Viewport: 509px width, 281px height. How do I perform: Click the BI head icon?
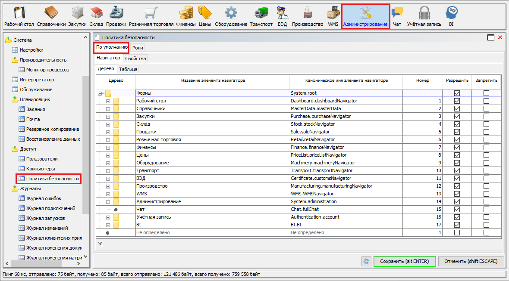pyautogui.click(x=451, y=13)
